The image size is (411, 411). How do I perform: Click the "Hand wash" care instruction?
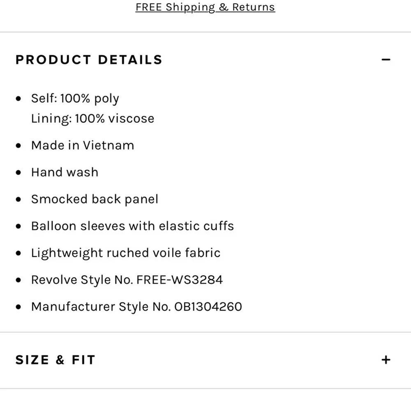(65, 172)
